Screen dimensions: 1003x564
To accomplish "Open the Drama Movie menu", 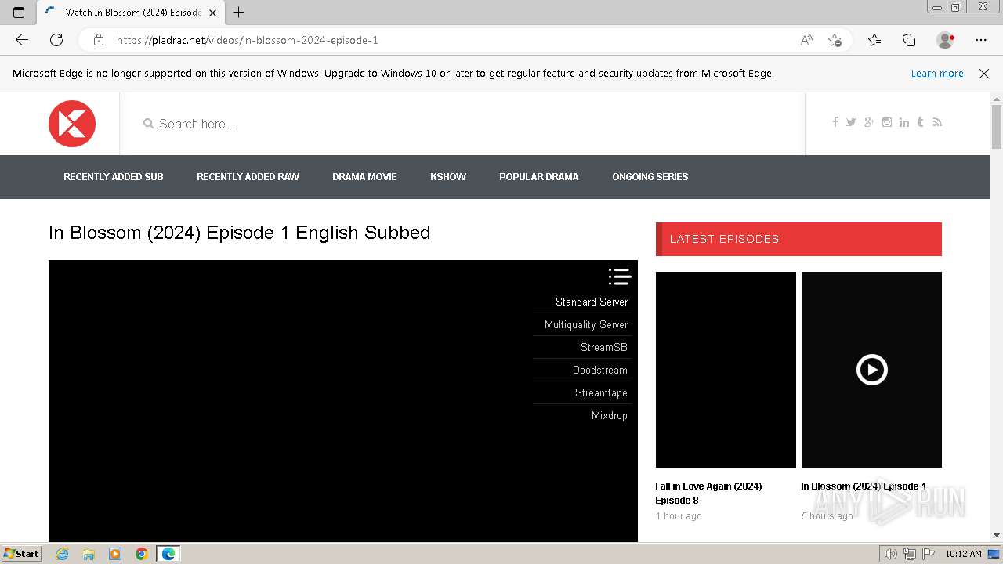I will tap(364, 177).
